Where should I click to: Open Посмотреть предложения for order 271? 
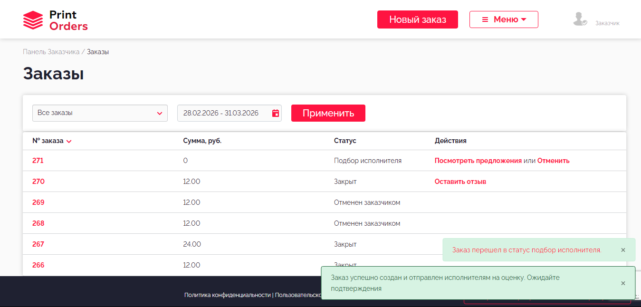click(x=478, y=161)
